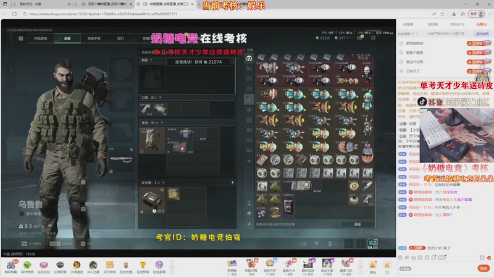Open the 森林物语 activity icon
This screenshot has height=278, width=494.
pos(27,267)
